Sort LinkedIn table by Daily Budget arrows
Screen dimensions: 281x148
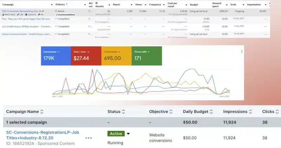click(x=211, y=112)
